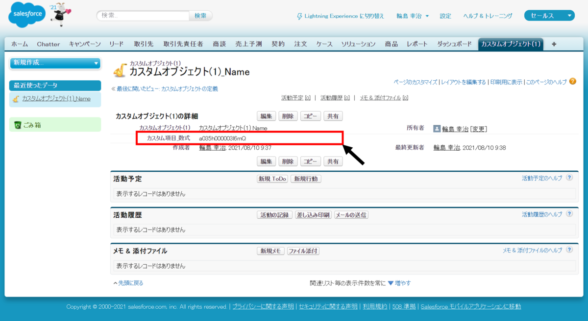Open the Chatter tab
The height and width of the screenshot is (321, 588).
[49, 44]
